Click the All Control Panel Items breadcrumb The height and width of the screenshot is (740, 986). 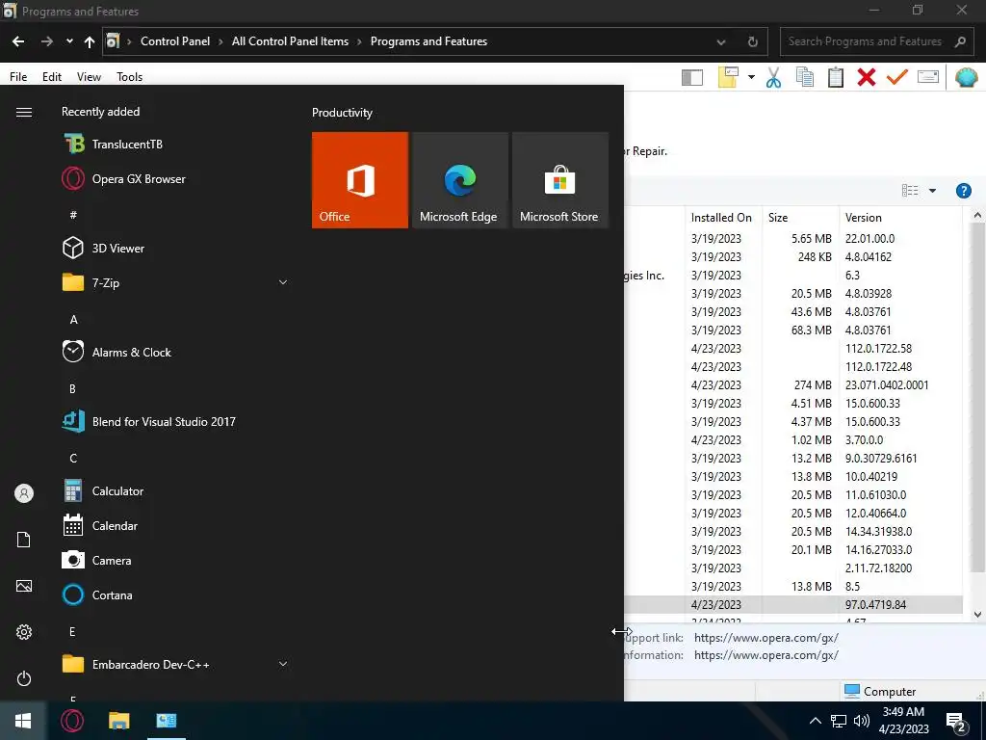(290, 40)
